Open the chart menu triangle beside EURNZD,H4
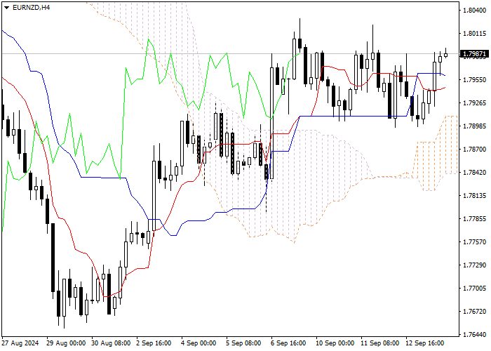Viewport: 491px width, 351px height. pyautogui.click(x=6, y=8)
